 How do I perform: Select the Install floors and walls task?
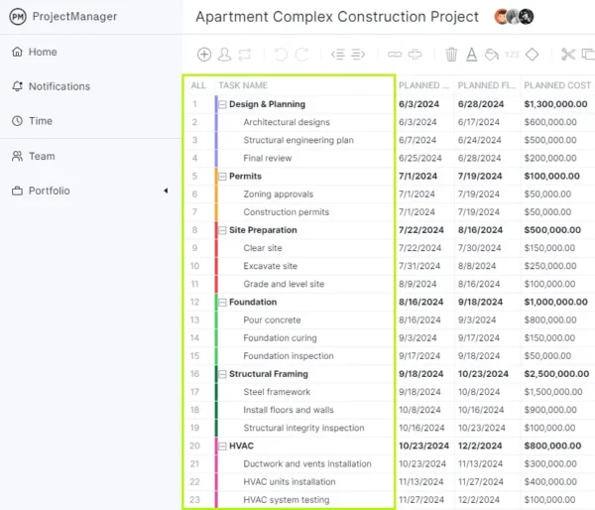point(289,410)
